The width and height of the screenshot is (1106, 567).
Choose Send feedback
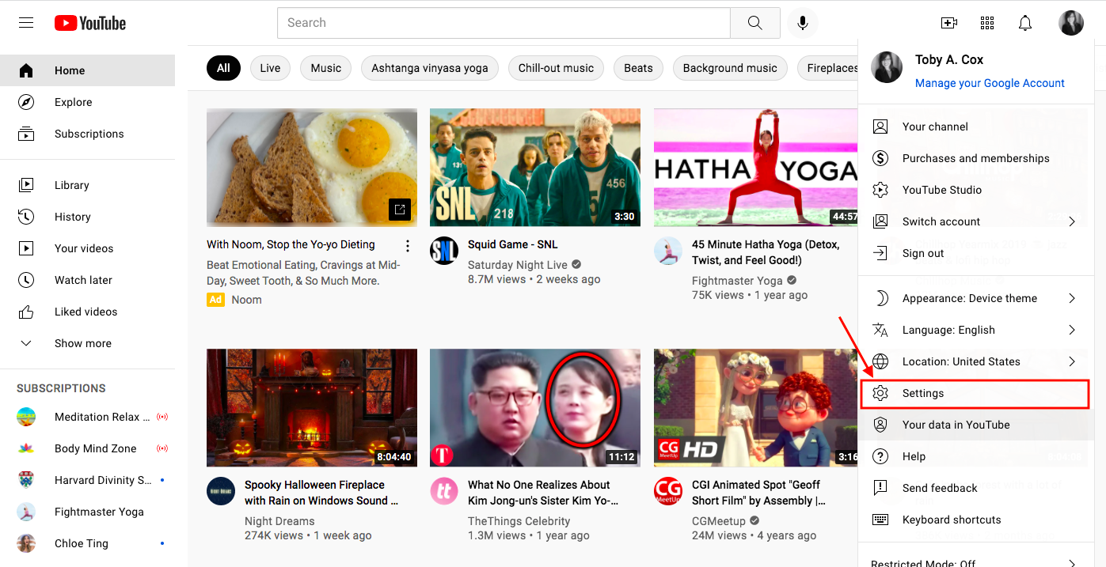(x=975, y=488)
